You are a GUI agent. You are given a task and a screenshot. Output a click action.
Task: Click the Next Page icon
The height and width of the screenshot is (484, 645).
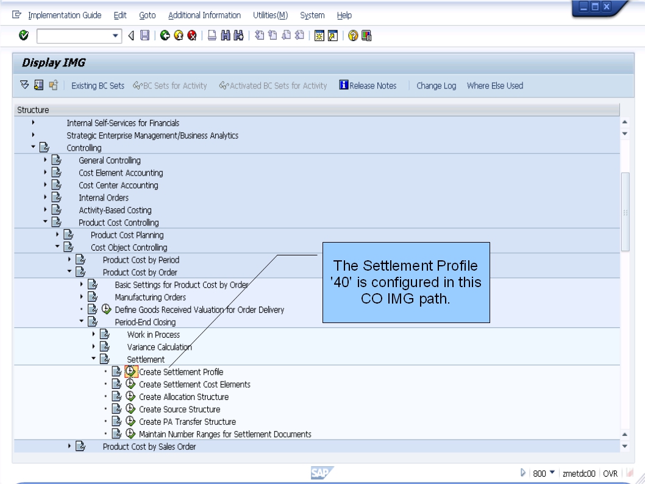click(x=286, y=36)
